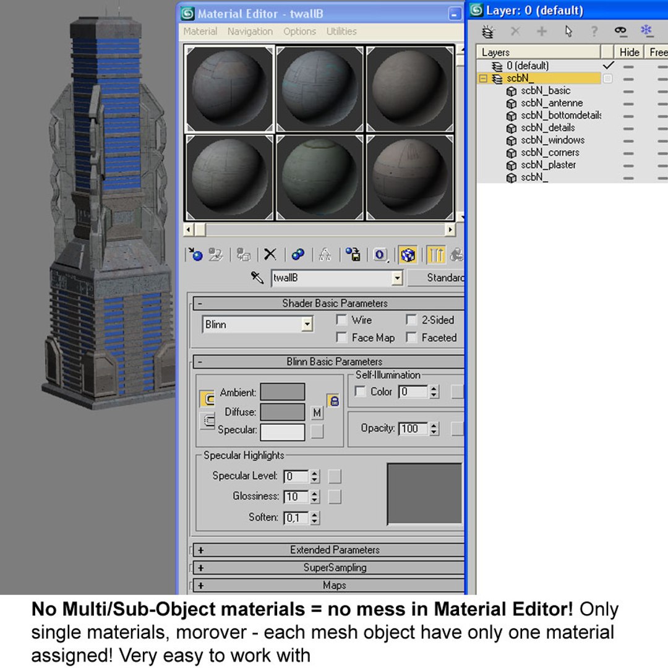The image size is (668, 668).
Task: Open the Utilities menu
Action: (x=341, y=32)
